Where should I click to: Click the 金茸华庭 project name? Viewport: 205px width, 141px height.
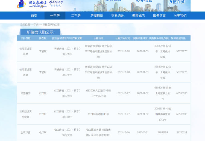[25, 132]
